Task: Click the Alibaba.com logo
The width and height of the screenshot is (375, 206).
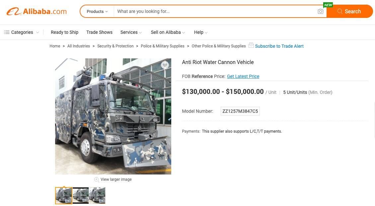Action: 37,11
